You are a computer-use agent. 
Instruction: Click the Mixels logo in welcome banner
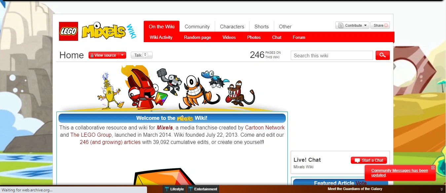pos(185,118)
